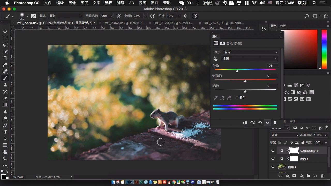This screenshot has width=331, height=186.
Task: Select the Pen tool
Action: 5,125
